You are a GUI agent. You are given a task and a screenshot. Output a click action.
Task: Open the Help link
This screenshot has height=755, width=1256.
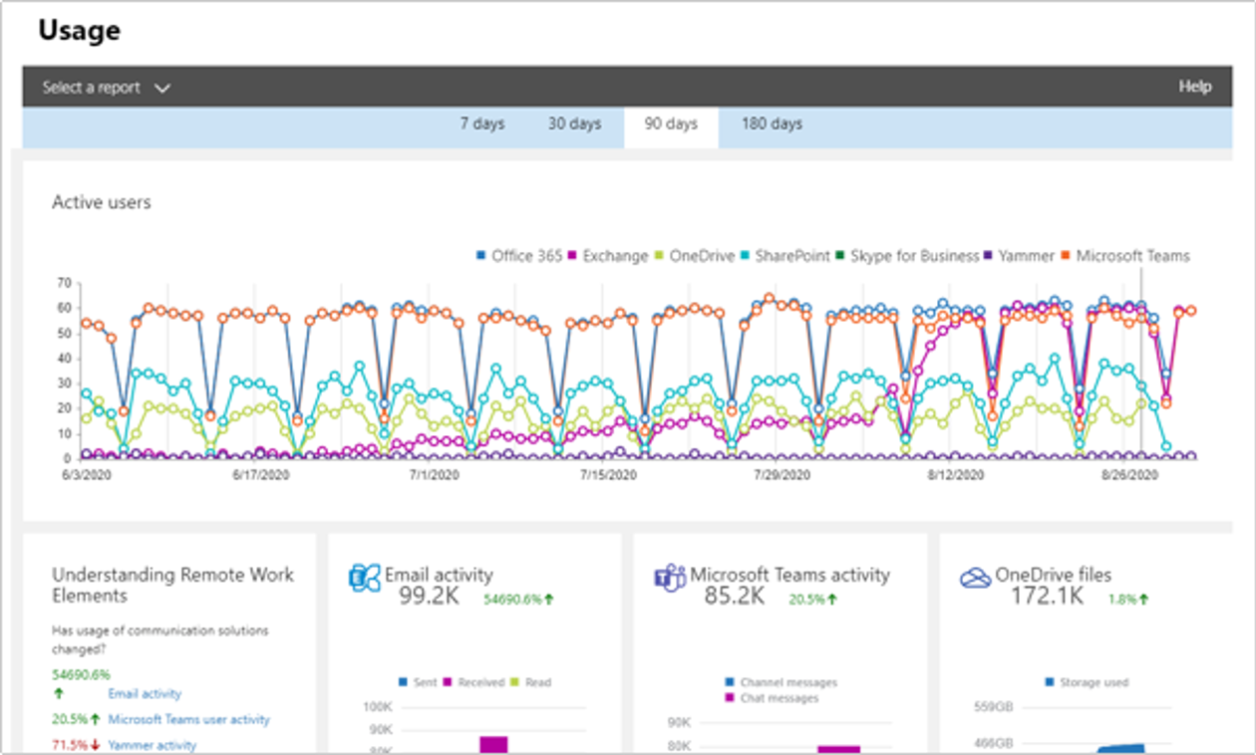1194,87
